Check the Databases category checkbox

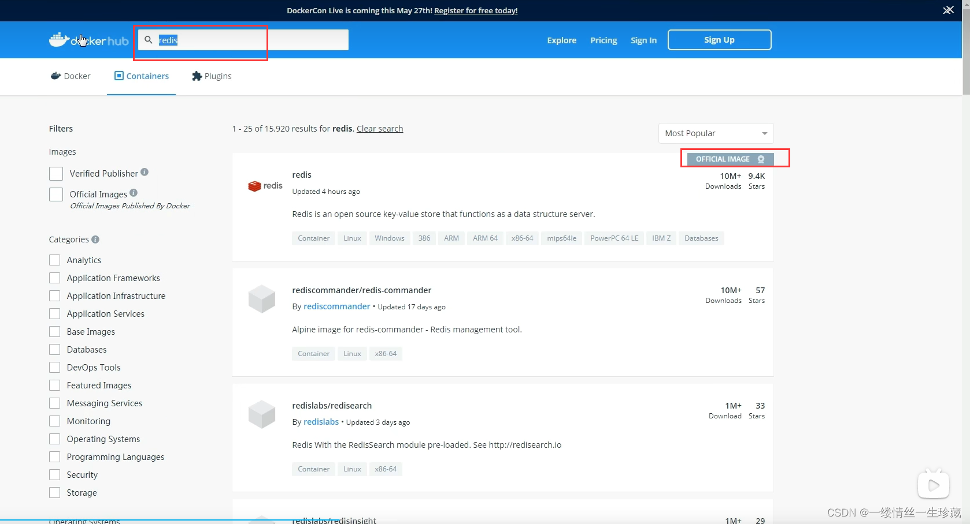(x=55, y=349)
